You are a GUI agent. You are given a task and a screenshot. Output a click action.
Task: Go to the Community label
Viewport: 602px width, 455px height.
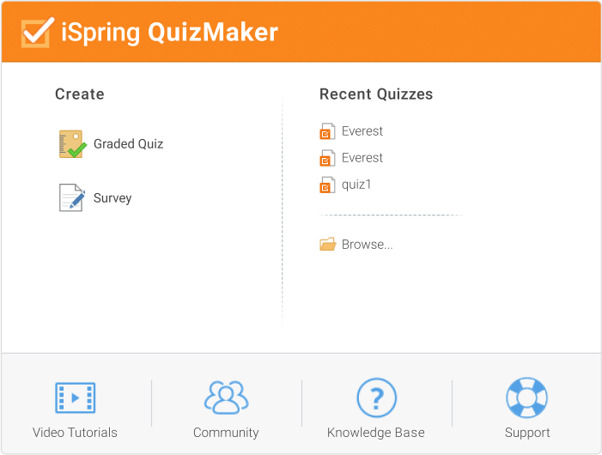tap(226, 433)
